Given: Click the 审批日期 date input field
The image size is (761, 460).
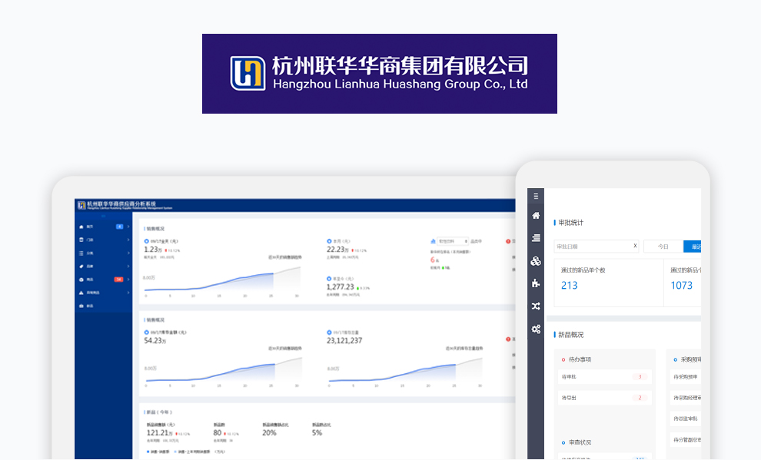Looking at the screenshot, I should 596,247.
